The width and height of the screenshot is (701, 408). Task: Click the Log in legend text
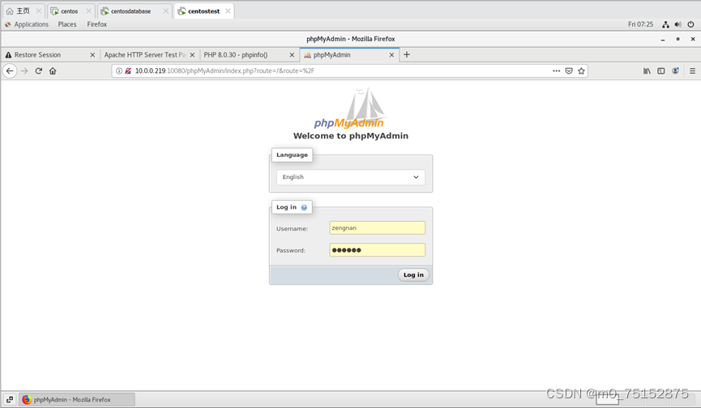[286, 207]
